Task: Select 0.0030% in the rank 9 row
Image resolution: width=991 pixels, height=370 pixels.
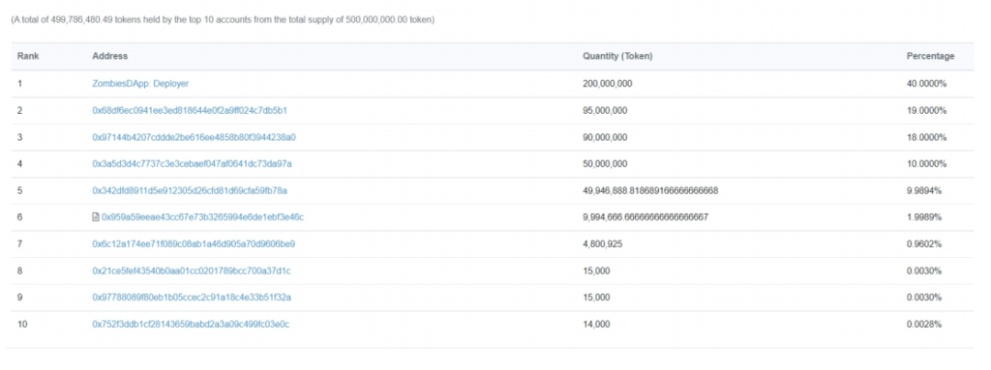Action: pyautogui.click(x=924, y=298)
